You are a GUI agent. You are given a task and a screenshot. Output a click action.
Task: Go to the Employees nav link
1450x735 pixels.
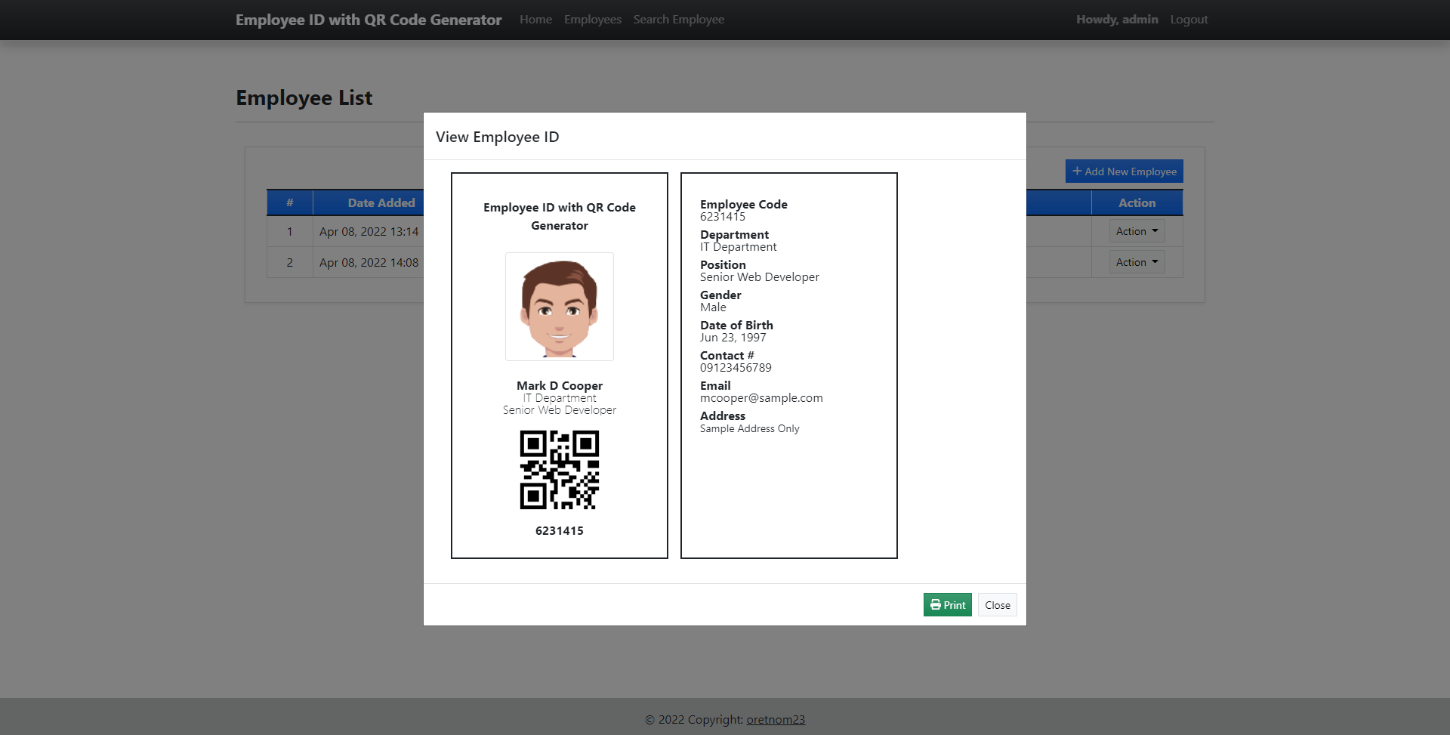[593, 20]
